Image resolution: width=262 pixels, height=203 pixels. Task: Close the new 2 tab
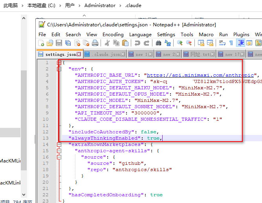pyautogui.click(x=178, y=54)
